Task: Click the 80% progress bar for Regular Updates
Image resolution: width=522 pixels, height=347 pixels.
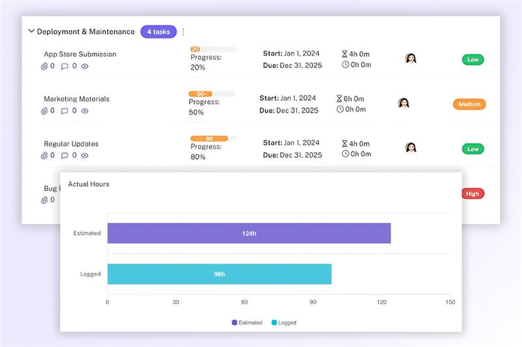Action: [x=213, y=139]
